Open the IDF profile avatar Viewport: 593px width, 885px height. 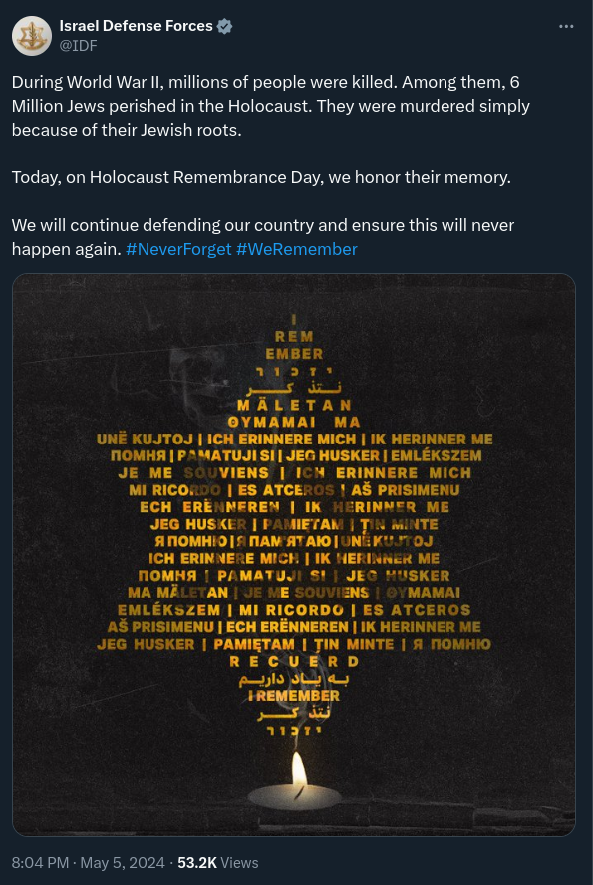[32, 36]
